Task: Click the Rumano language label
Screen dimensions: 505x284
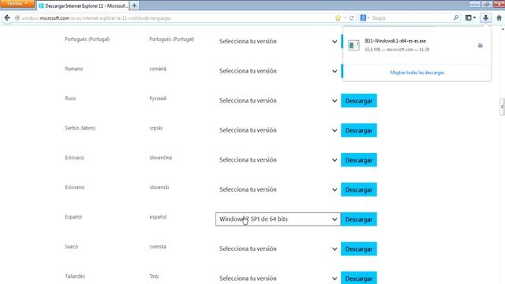Action: [73, 69]
